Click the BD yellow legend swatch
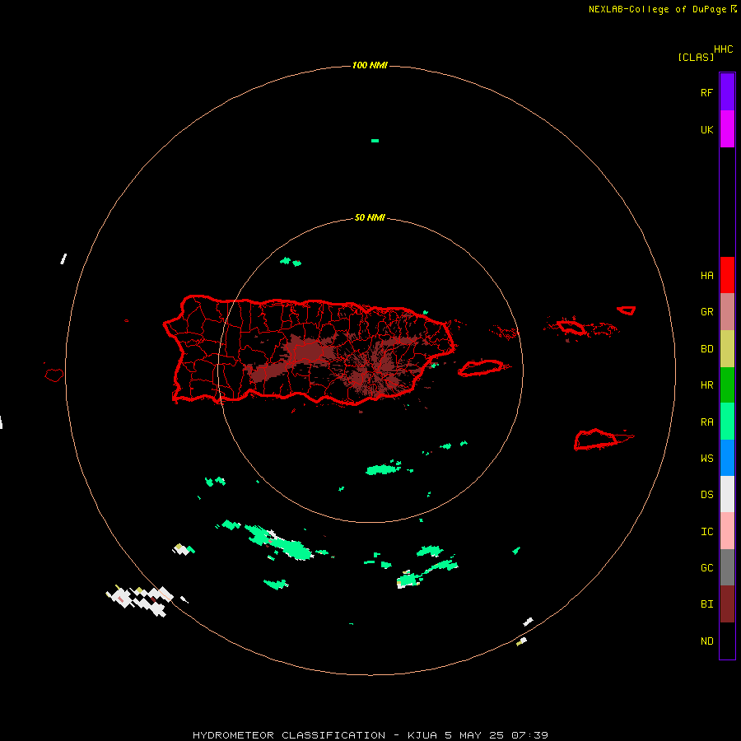Screen dimensions: 741x741 click(727, 349)
